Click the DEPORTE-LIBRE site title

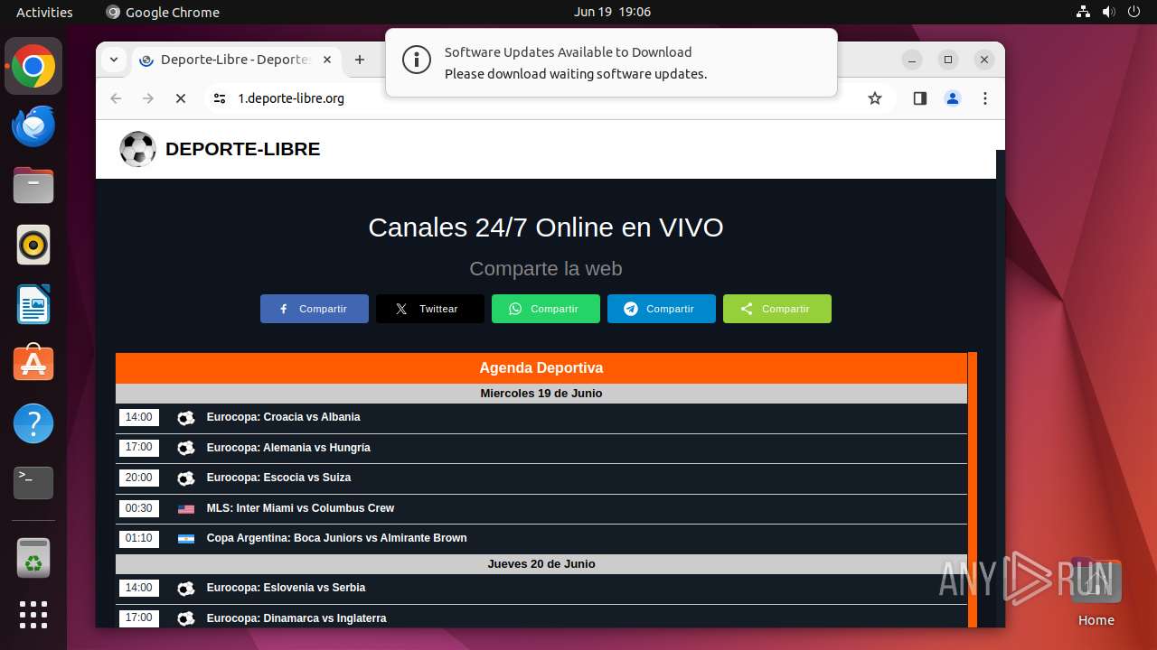click(x=242, y=149)
